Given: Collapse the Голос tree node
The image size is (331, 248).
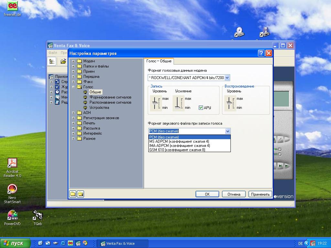Looking at the screenshot, I should tap(73, 87).
